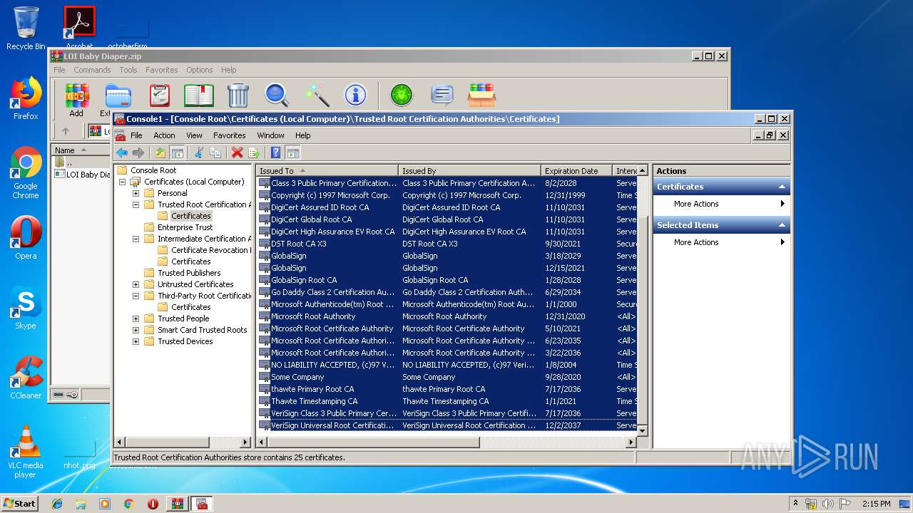Expand Trusted People tree node
The height and width of the screenshot is (513, 913).
136,318
